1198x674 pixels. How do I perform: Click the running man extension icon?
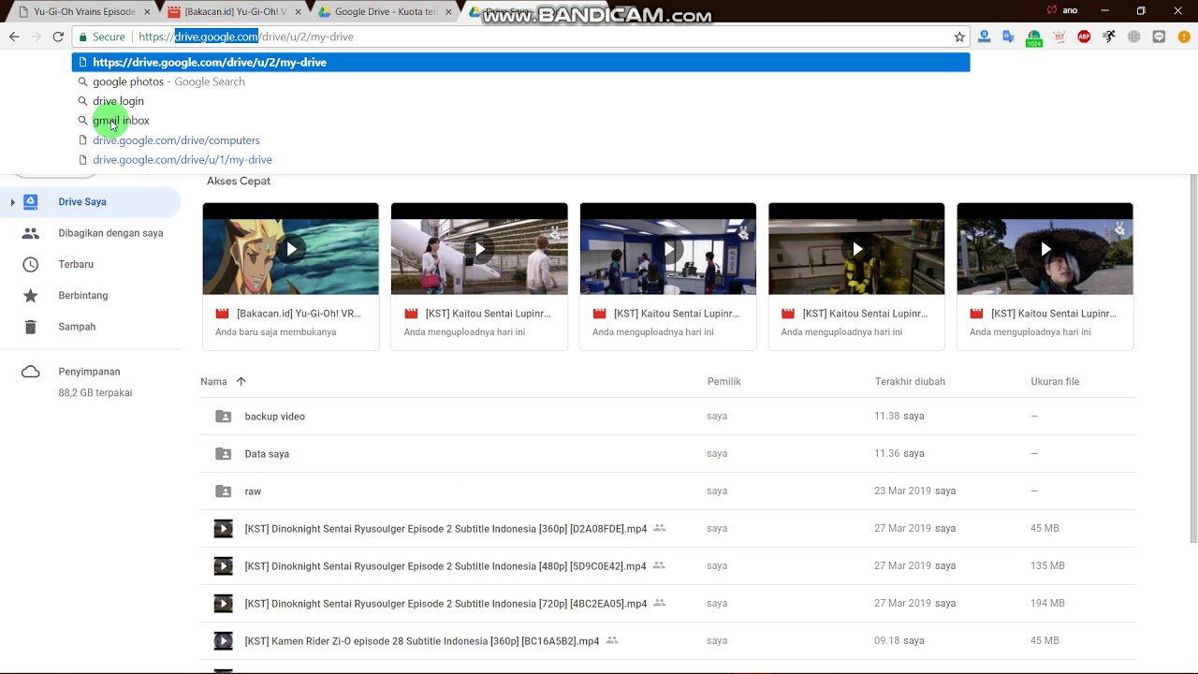pyautogui.click(x=1109, y=37)
